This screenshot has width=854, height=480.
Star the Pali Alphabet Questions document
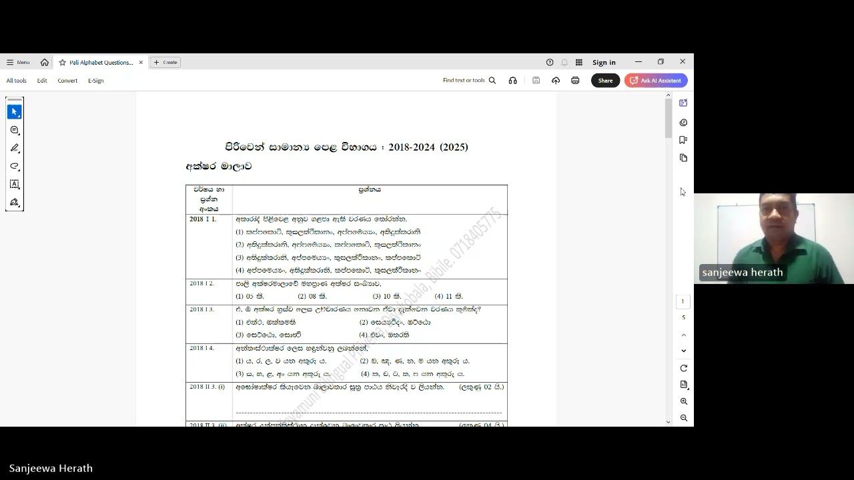click(63, 62)
